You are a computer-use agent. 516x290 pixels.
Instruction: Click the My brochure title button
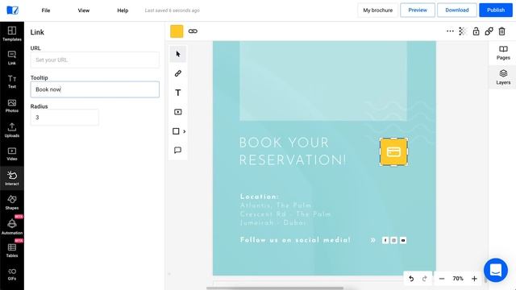378,10
